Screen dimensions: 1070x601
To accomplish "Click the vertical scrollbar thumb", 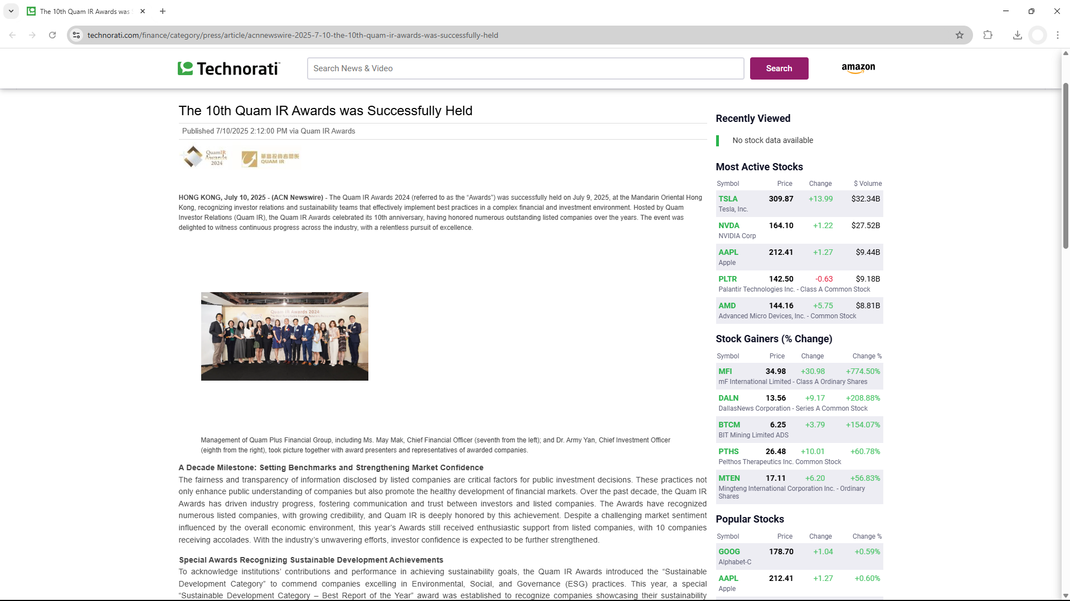I will tap(1066, 166).
